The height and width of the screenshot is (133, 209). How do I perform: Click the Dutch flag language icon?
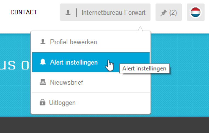coord(196,12)
